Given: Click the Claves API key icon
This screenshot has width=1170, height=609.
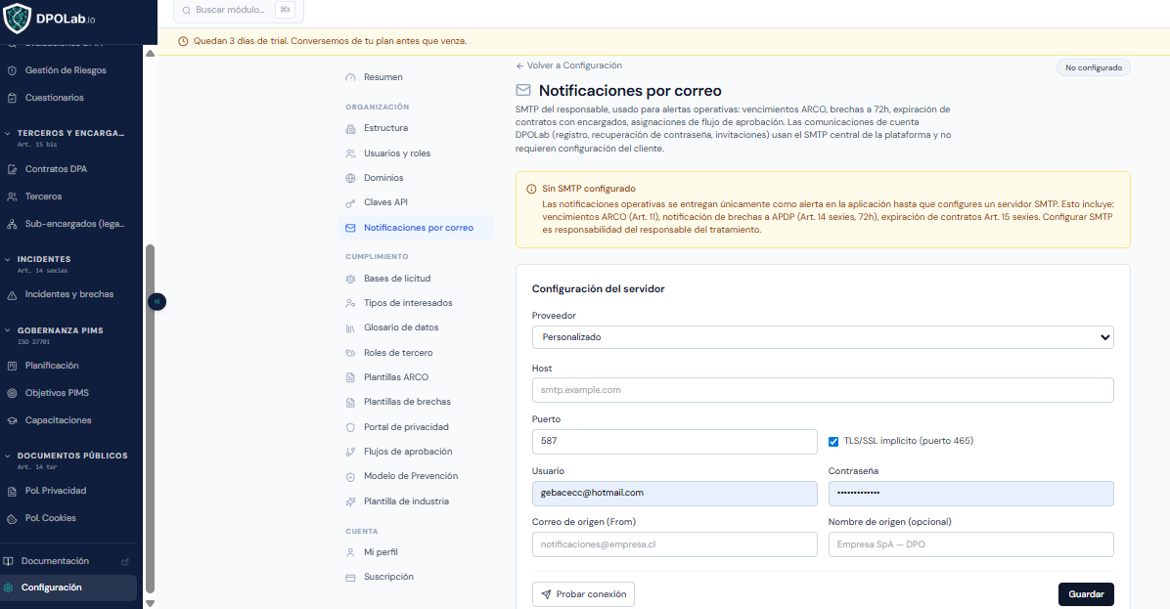Looking at the screenshot, I should (x=350, y=202).
